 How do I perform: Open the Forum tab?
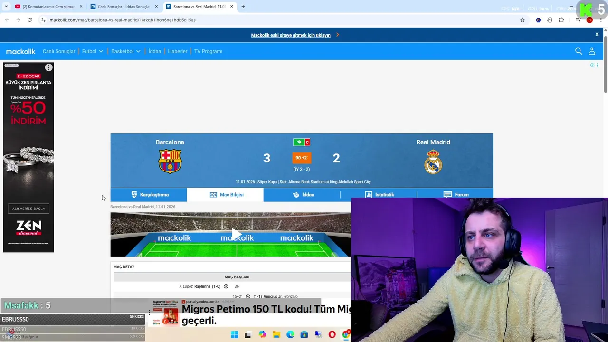point(455,195)
